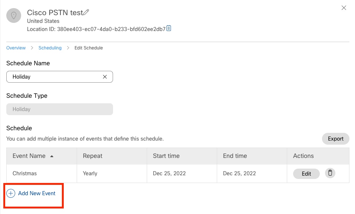355x214 pixels.
Task: Click the Actions column header
Action: click(318, 156)
